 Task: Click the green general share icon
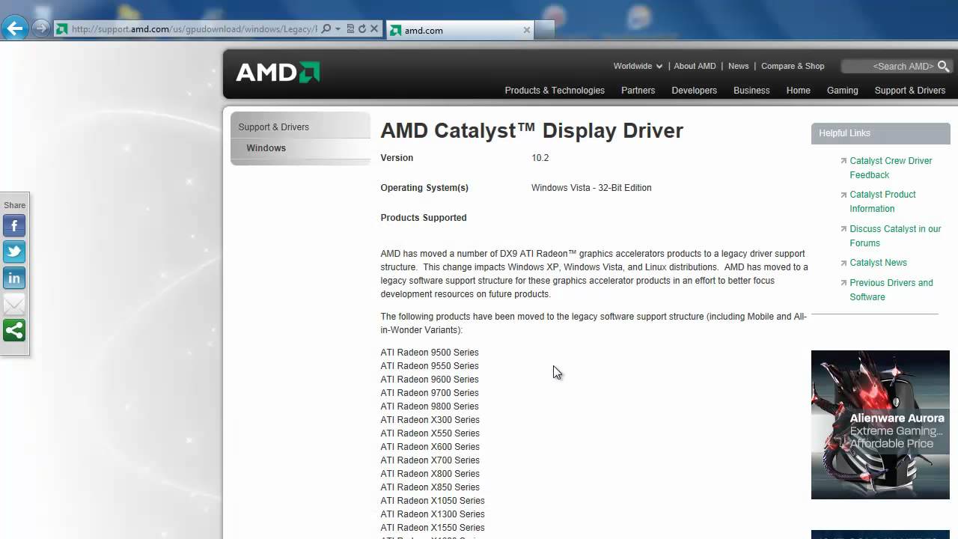click(x=14, y=330)
